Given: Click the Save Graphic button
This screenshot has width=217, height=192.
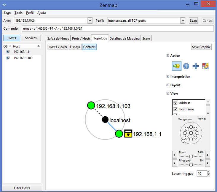Looking at the screenshot, I should (x=201, y=47).
